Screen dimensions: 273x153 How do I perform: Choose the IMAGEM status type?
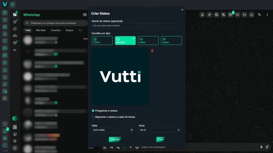(x=125, y=41)
